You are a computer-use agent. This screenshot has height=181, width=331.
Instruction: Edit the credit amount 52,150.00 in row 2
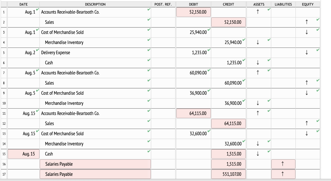pyautogui.click(x=229, y=22)
